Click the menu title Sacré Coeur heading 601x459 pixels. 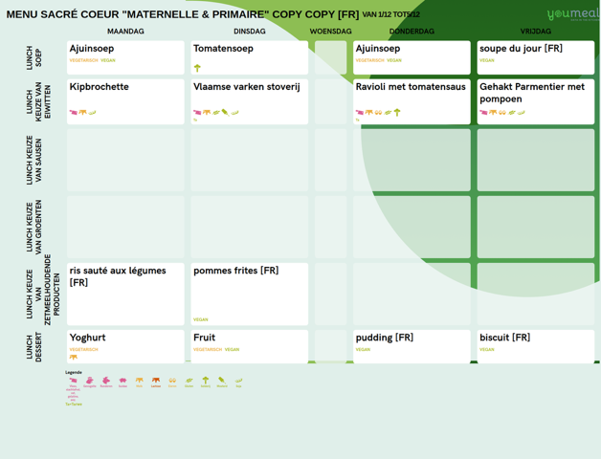(x=182, y=14)
